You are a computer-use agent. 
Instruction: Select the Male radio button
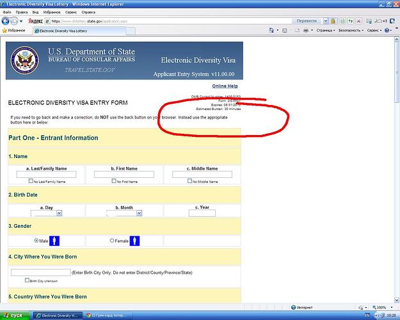coord(36,241)
